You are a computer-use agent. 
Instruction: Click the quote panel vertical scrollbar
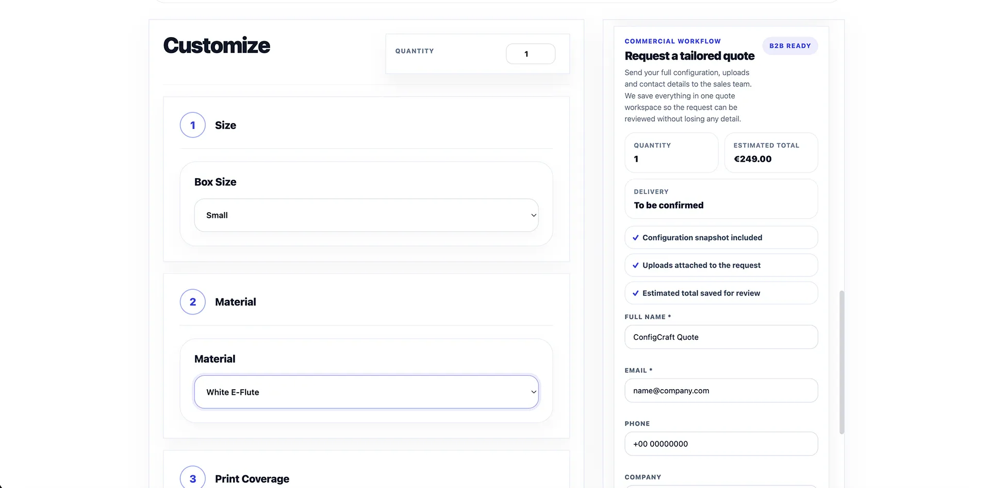pyautogui.click(x=842, y=362)
